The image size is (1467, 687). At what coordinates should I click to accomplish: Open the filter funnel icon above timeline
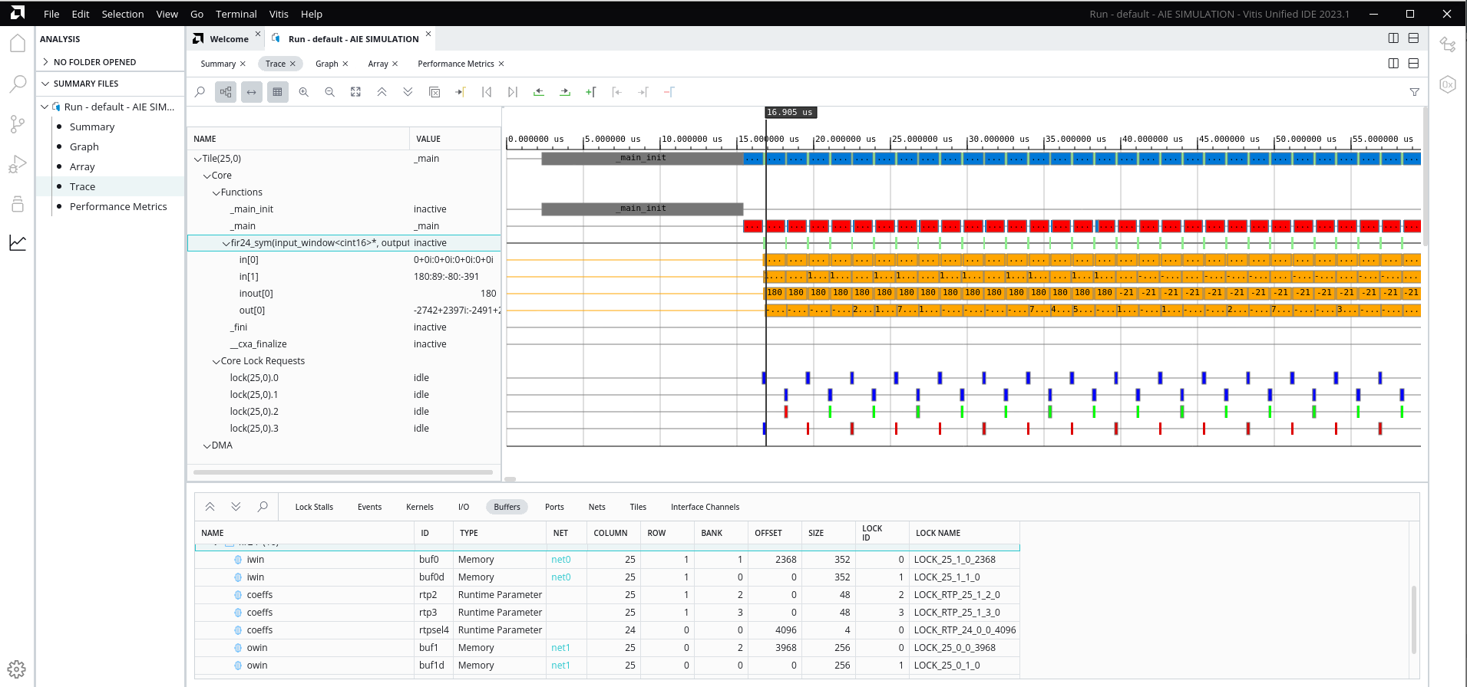1414,92
